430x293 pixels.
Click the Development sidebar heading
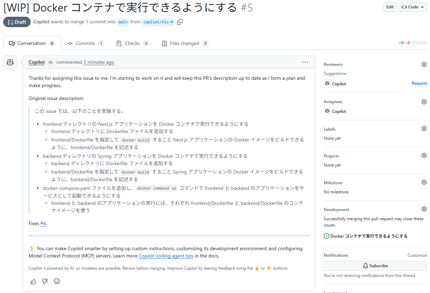pyautogui.click(x=337, y=210)
